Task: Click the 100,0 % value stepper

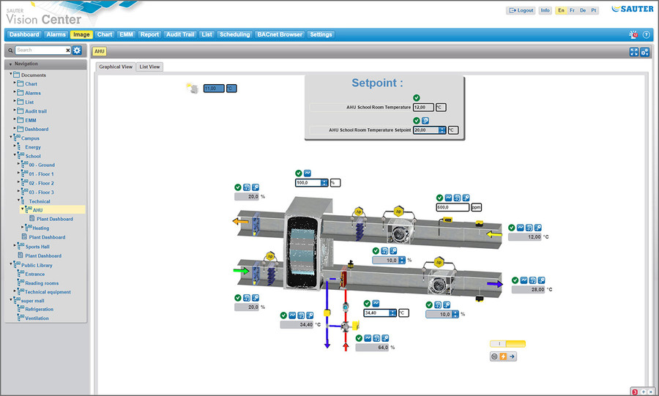Action: (324, 182)
